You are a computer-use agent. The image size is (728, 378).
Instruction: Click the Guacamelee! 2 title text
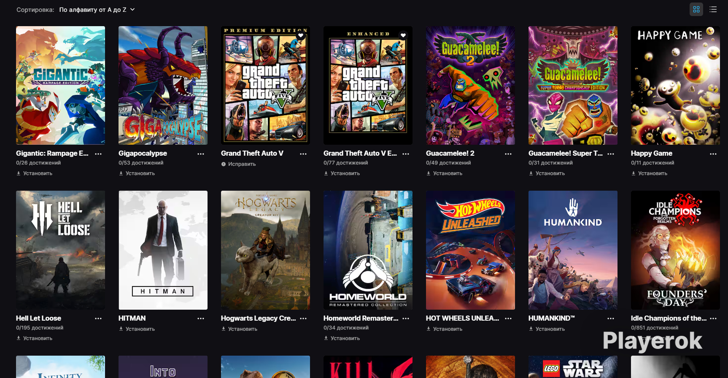click(x=450, y=154)
